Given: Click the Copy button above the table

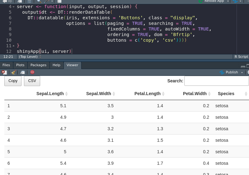Looking at the screenshot, I should pos(13,81).
